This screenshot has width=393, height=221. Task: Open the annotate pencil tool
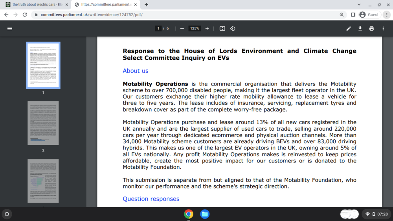(348, 29)
